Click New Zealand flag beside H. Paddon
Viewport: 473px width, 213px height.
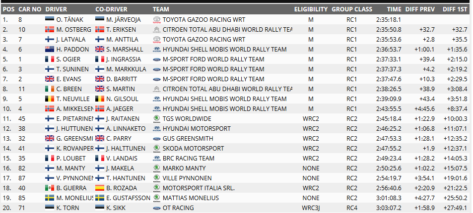[49, 50]
